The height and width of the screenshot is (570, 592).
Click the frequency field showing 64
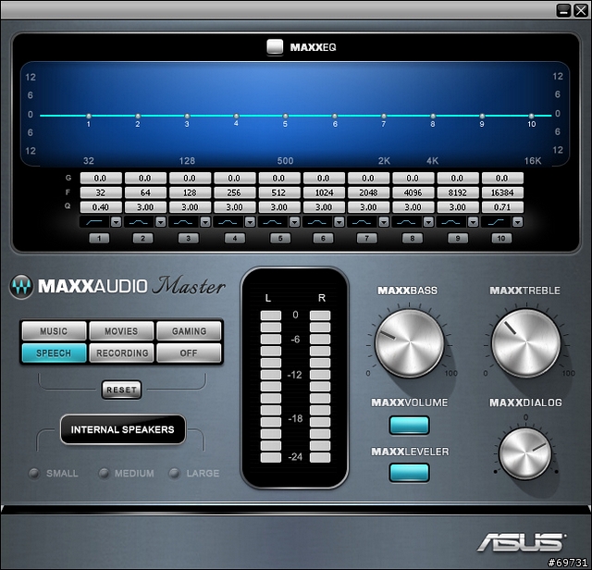tap(145, 192)
